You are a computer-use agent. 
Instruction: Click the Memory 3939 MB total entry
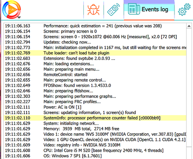(x=95, y=129)
